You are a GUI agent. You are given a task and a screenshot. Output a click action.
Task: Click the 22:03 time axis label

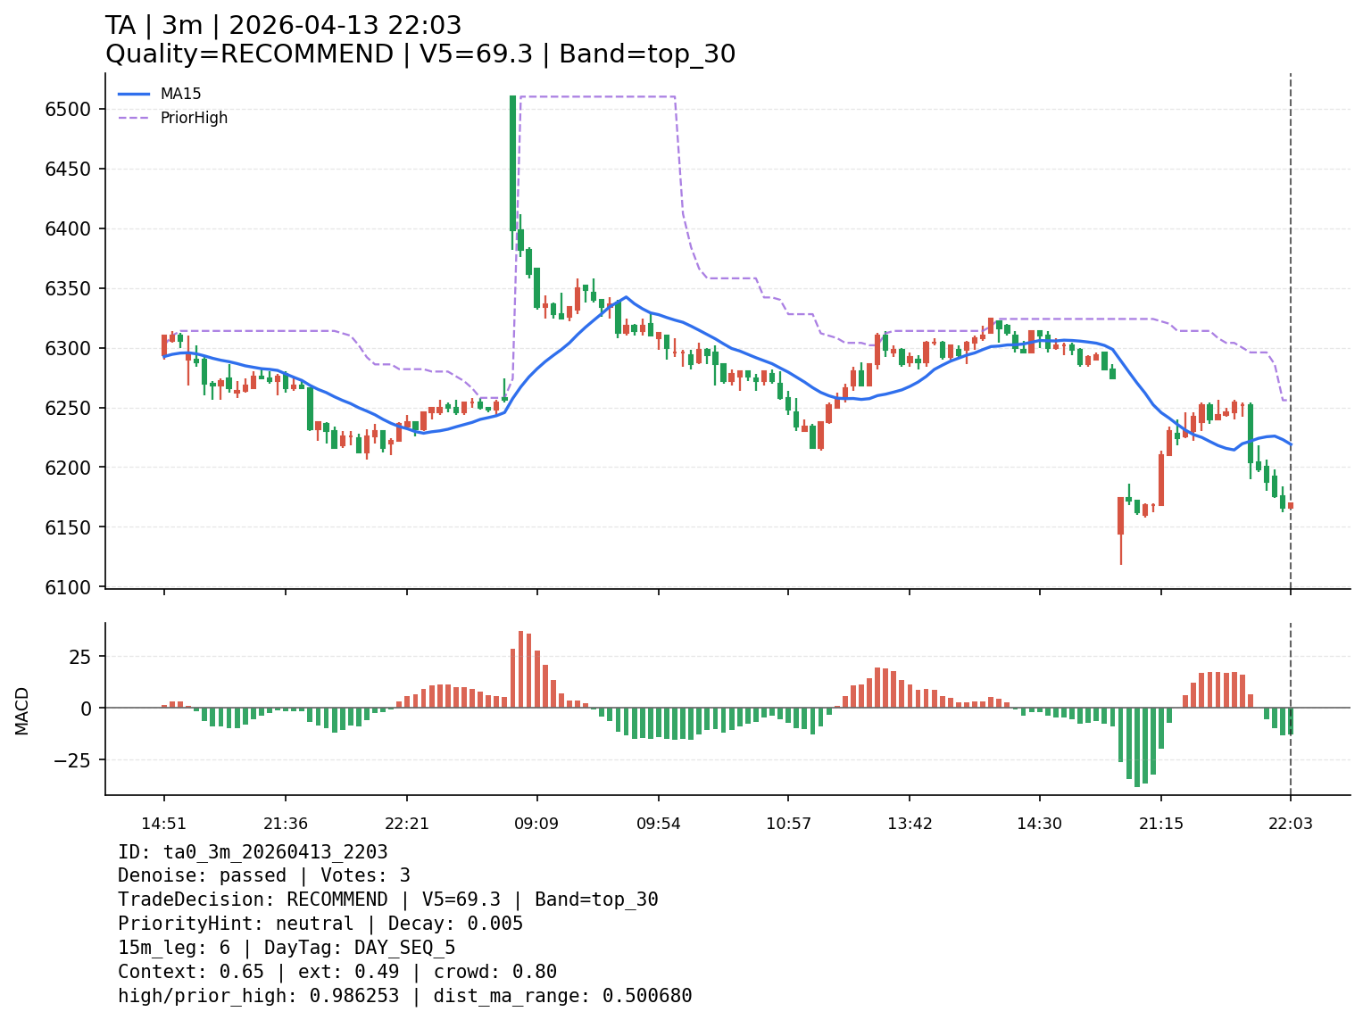tap(1290, 824)
